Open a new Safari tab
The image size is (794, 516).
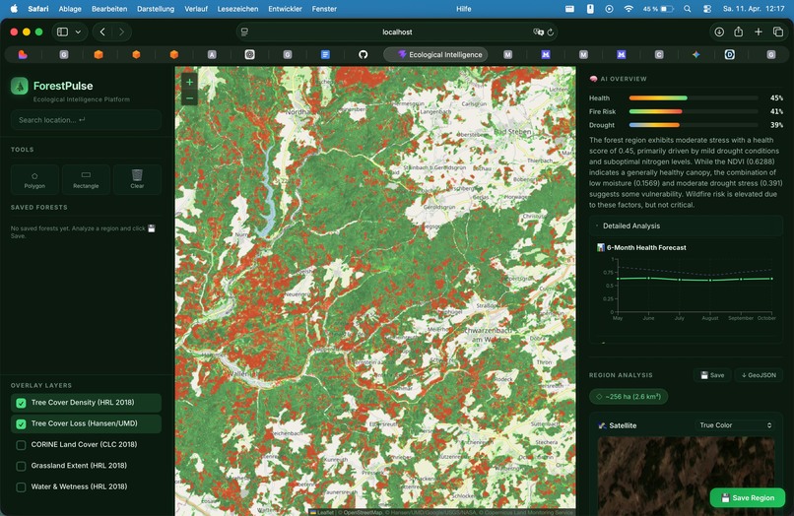(759, 32)
